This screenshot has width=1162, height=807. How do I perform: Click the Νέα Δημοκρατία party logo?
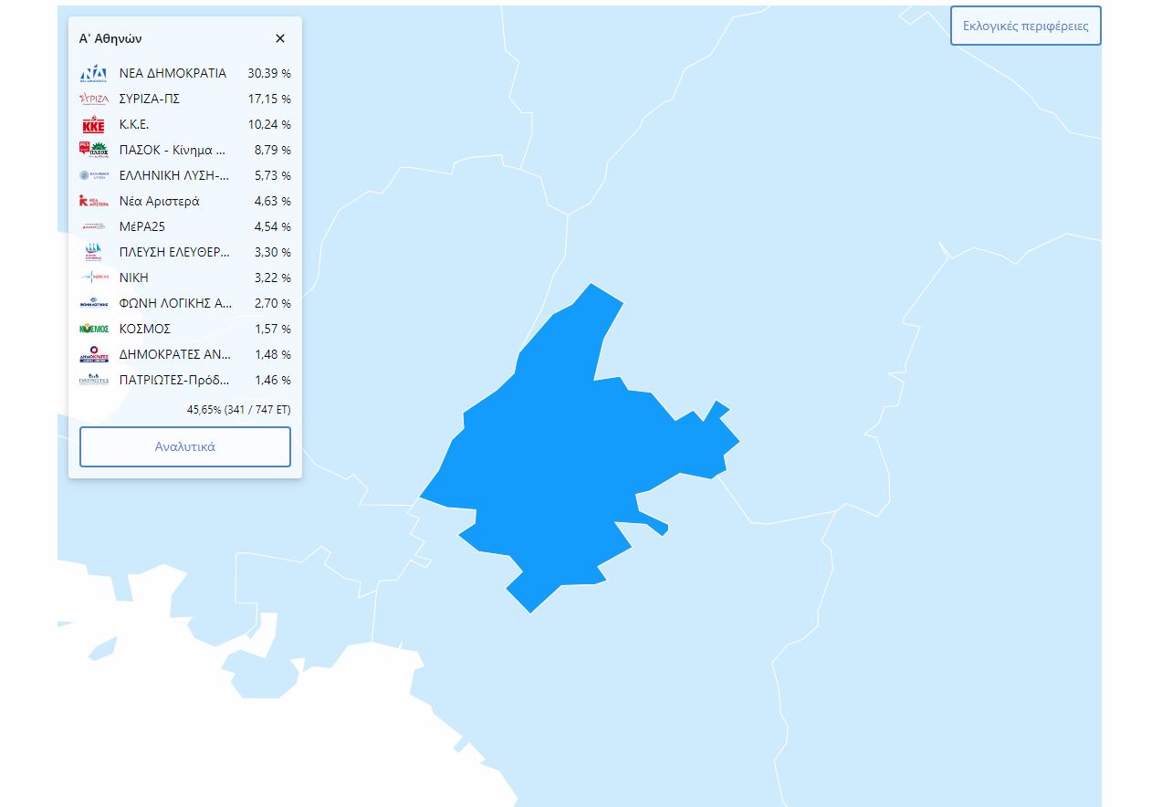(94, 73)
